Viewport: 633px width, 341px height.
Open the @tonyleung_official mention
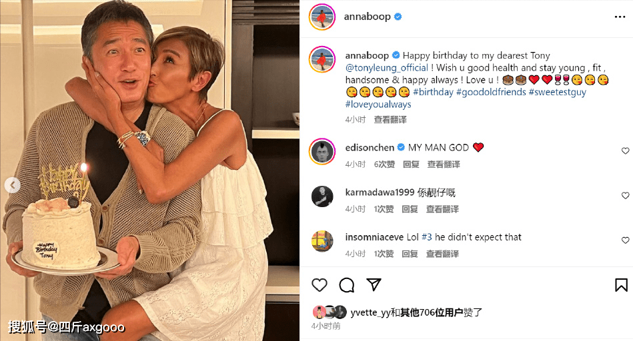[387, 68]
